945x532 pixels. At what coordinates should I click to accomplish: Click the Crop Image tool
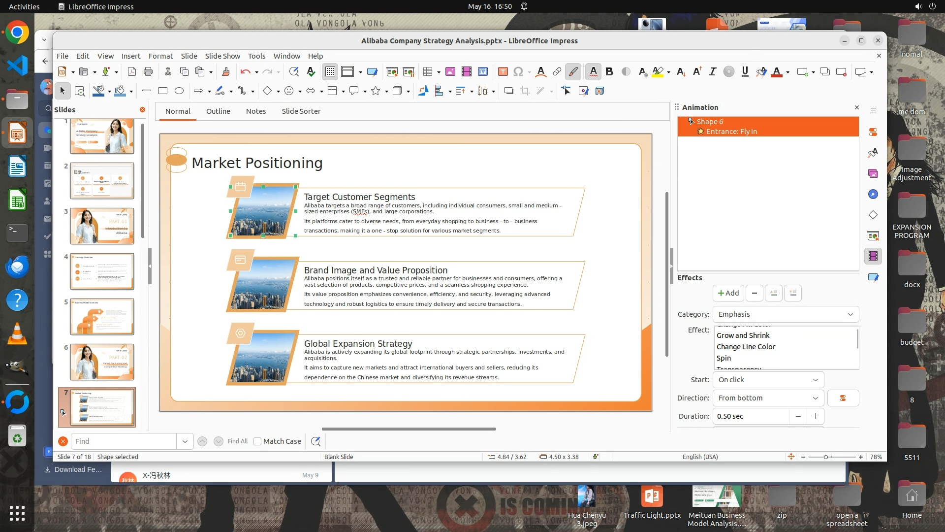(x=525, y=91)
